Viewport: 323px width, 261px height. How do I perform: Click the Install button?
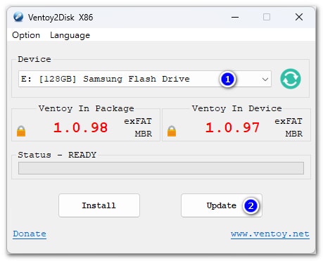click(x=99, y=205)
